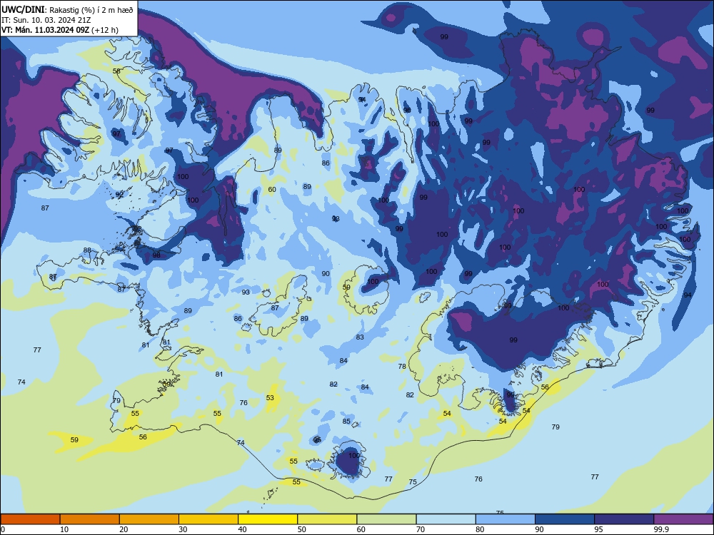This screenshot has width=714, height=535.
Task: Click the indigo 95–99.9 legend swatch
Action: (x=624, y=519)
